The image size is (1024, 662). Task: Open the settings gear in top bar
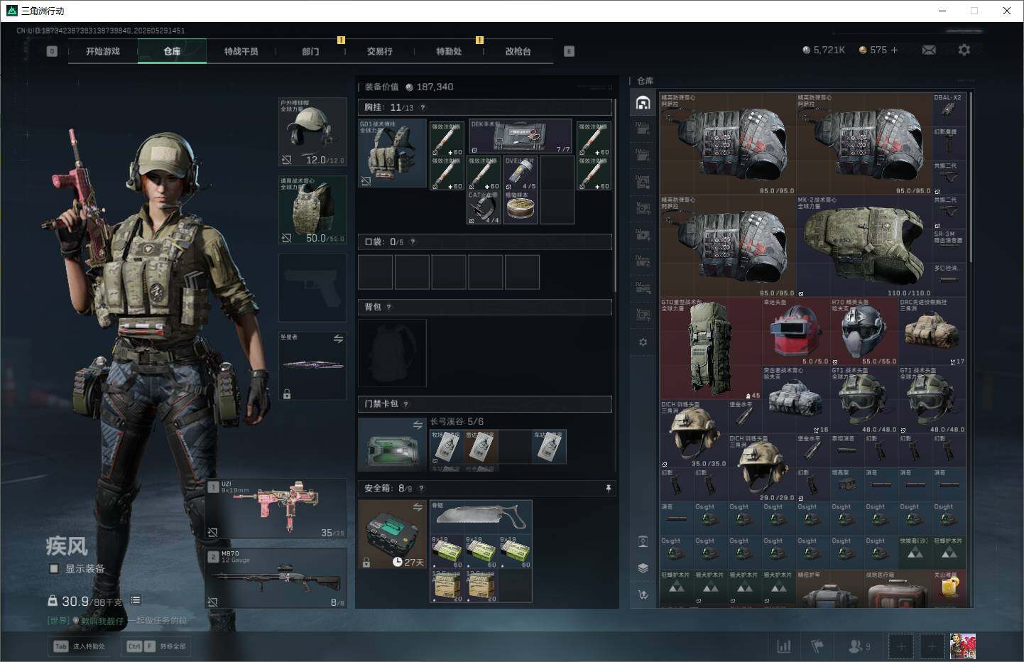[x=964, y=50]
